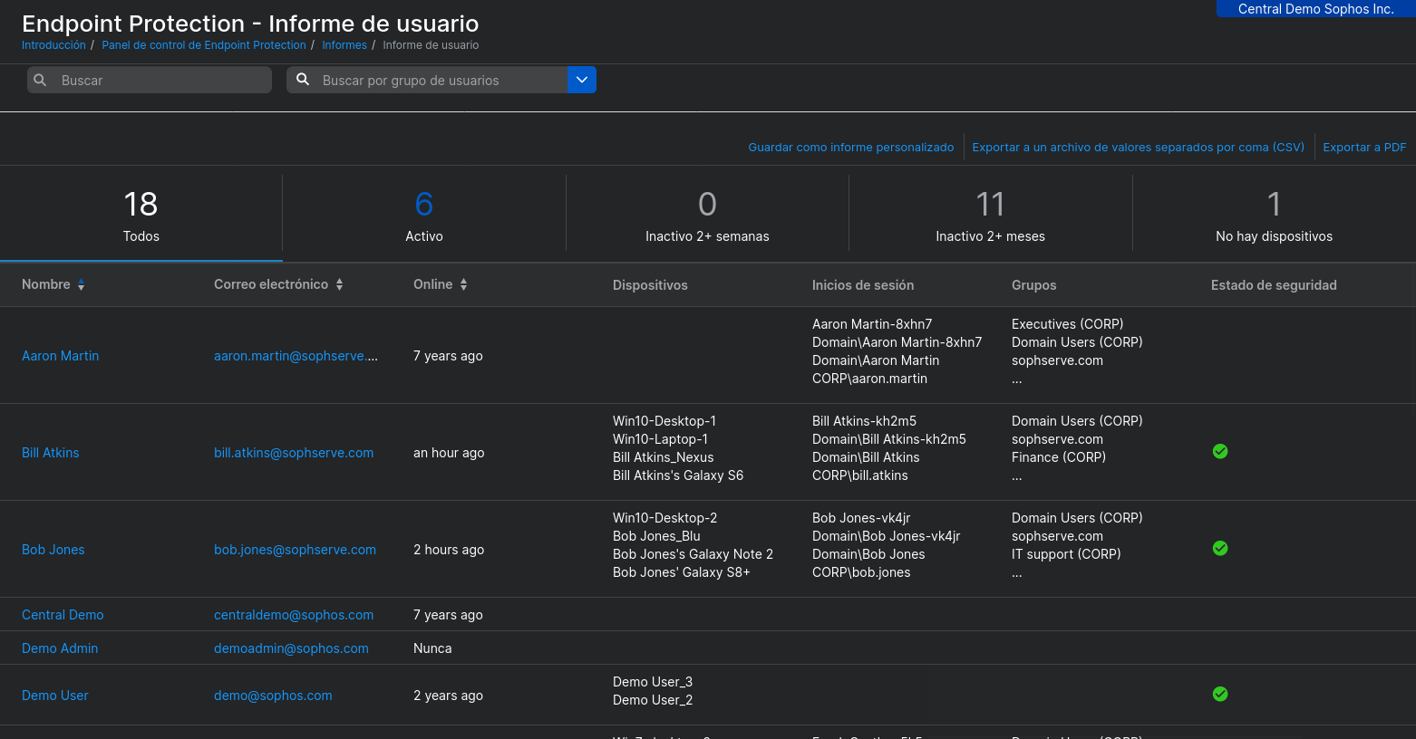Viewport: 1416px width, 739px height.
Task: Click the user group search magnifier icon
Action: pos(303,80)
